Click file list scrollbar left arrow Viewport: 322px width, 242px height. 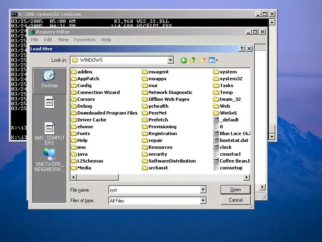coord(74,177)
